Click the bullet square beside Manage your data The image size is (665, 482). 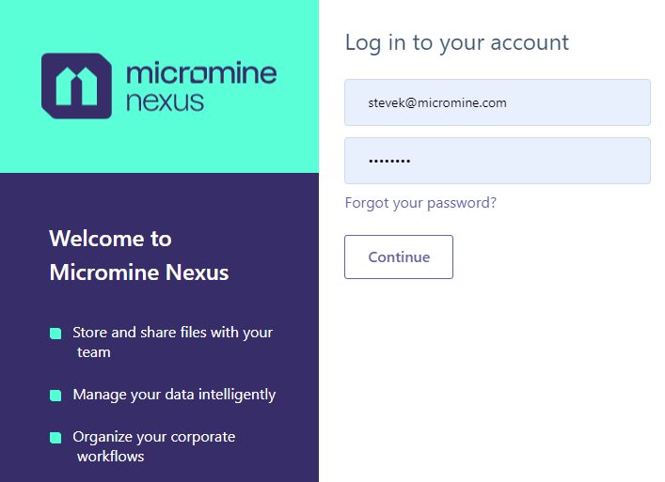[x=55, y=396]
